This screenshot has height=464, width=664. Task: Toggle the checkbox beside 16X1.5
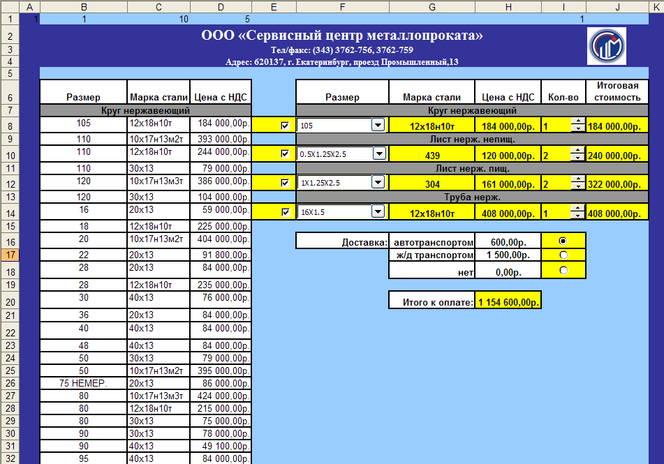tap(285, 212)
